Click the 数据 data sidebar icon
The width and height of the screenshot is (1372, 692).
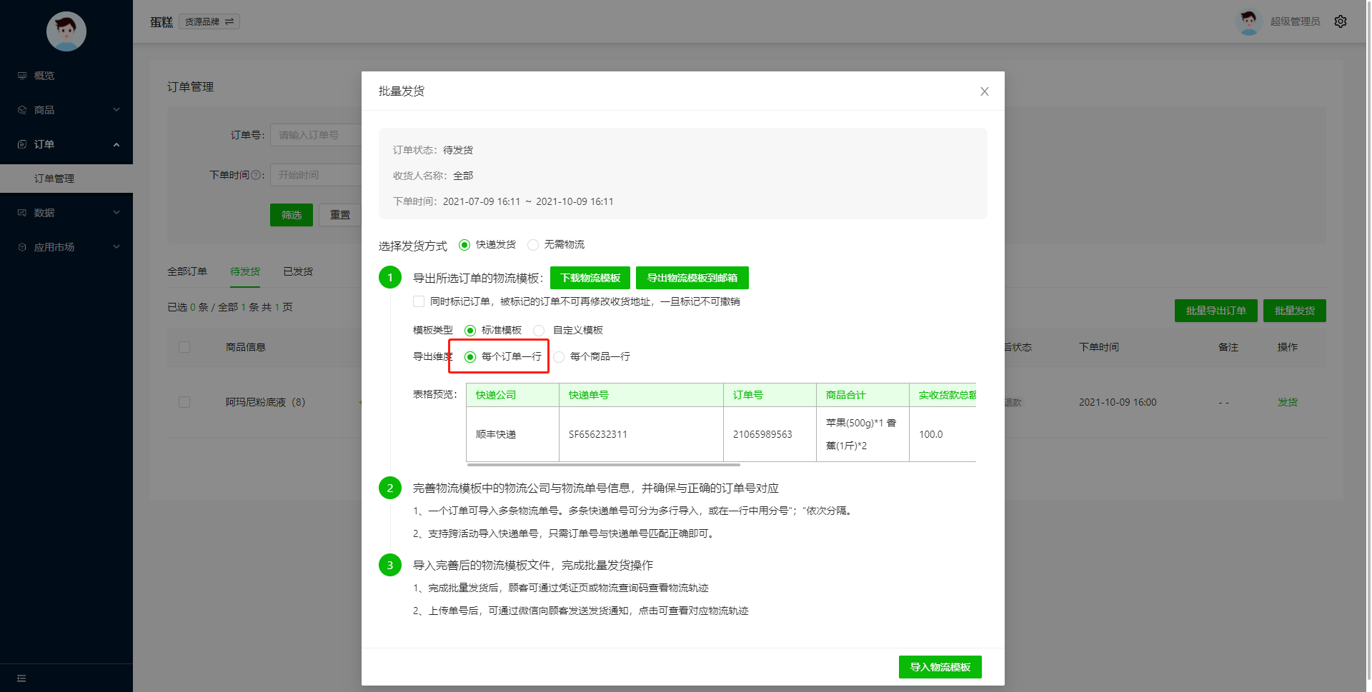pyautogui.click(x=22, y=213)
